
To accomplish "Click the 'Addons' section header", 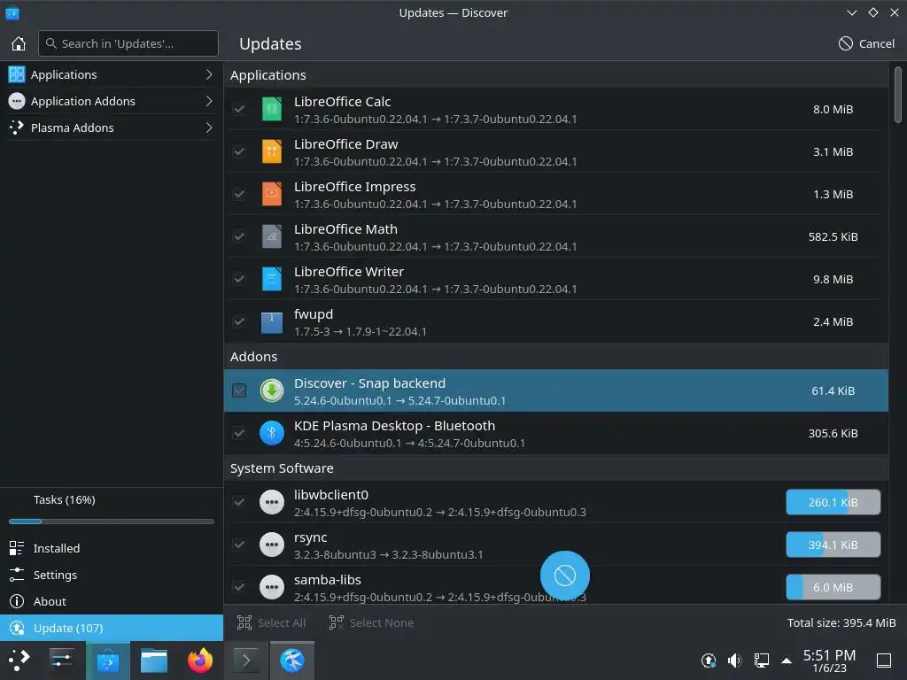I will pyautogui.click(x=556, y=357).
